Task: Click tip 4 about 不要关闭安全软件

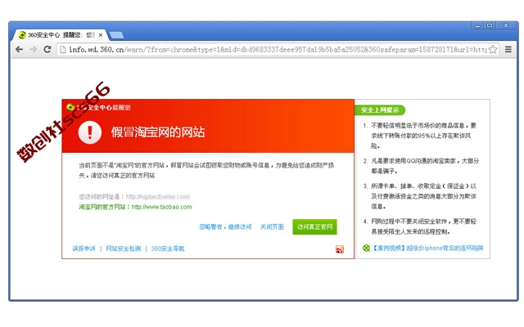Action: (420, 226)
